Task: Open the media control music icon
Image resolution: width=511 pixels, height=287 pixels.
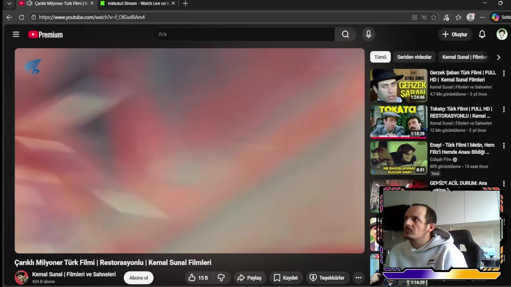Action: [x=446, y=18]
